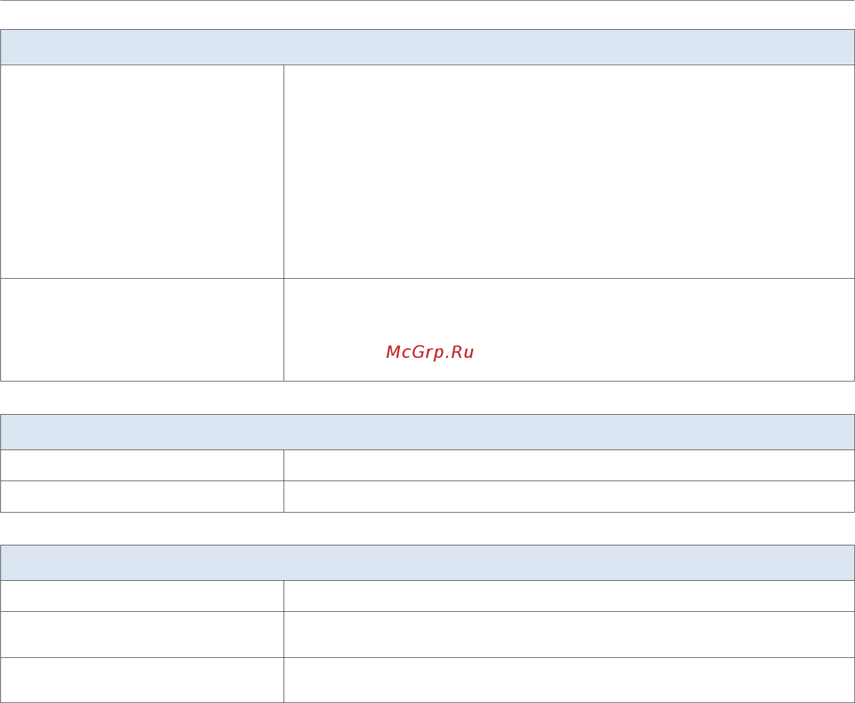855x703 pixels.
Task: Select first table's second-row left cell
Action: pos(142,330)
